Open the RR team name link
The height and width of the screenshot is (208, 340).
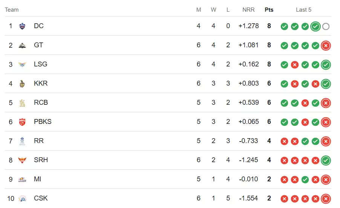[38, 141]
